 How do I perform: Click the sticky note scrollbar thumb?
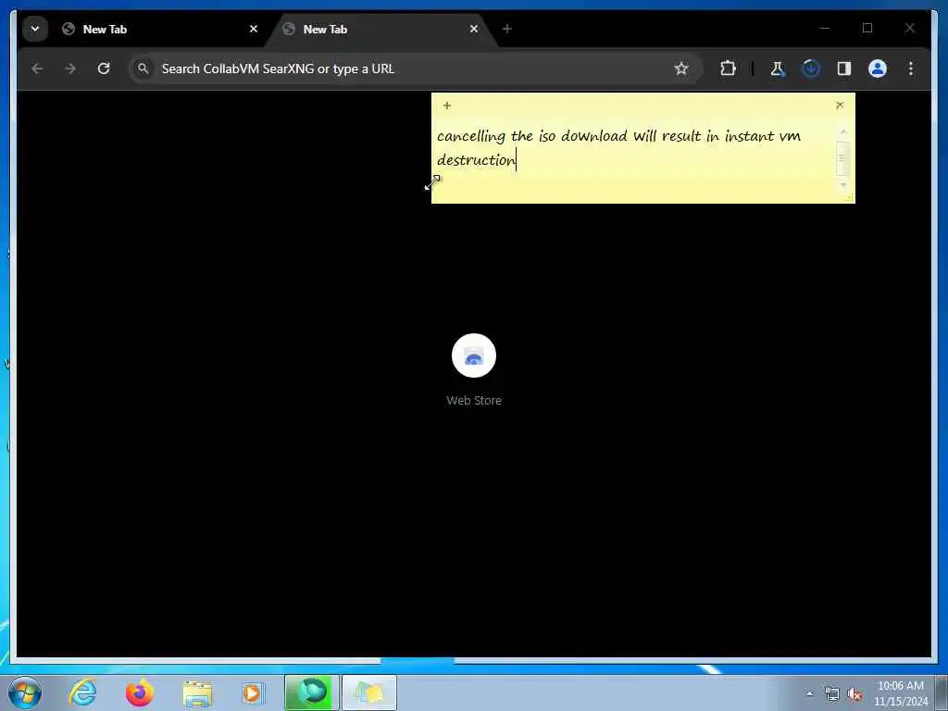[x=842, y=158]
